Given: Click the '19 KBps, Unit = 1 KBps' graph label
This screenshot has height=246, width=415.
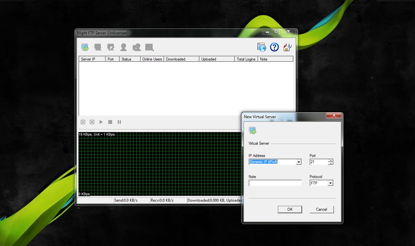Looking at the screenshot, I should click(97, 134).
